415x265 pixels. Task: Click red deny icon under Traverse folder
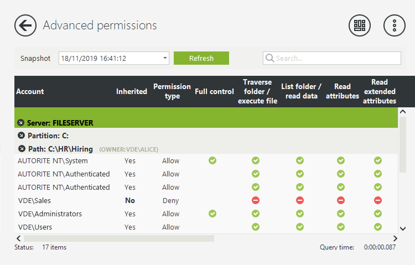pyautogui.click(x=256, y=200)
